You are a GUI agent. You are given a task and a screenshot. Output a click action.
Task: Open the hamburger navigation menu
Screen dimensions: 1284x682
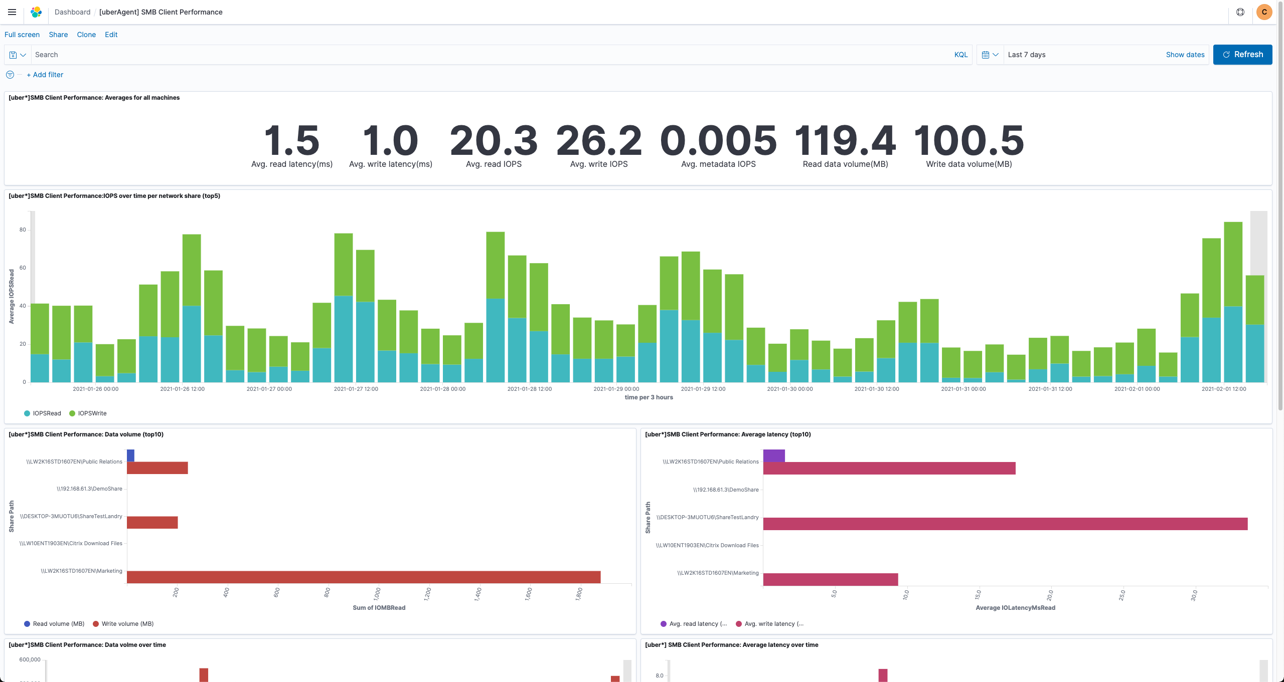12,12
